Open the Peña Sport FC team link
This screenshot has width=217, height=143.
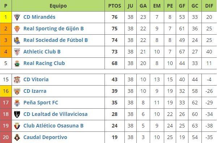point(41,103)
